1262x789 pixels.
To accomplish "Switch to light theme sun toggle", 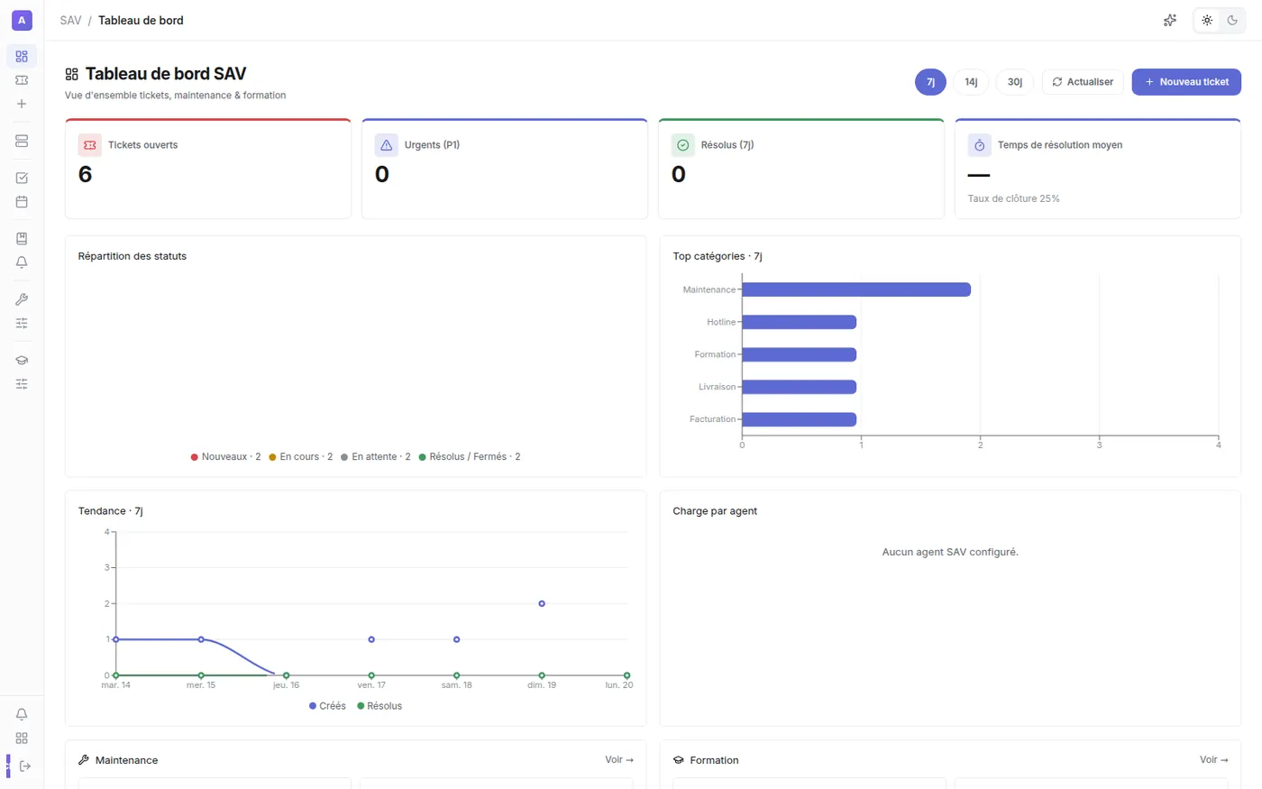I will click(x=1207, y=20).
